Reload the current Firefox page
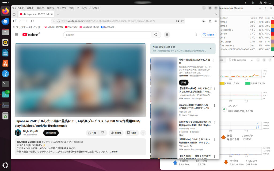The width and height of the screenshot is (274, 171). click(x=32, y=21)
